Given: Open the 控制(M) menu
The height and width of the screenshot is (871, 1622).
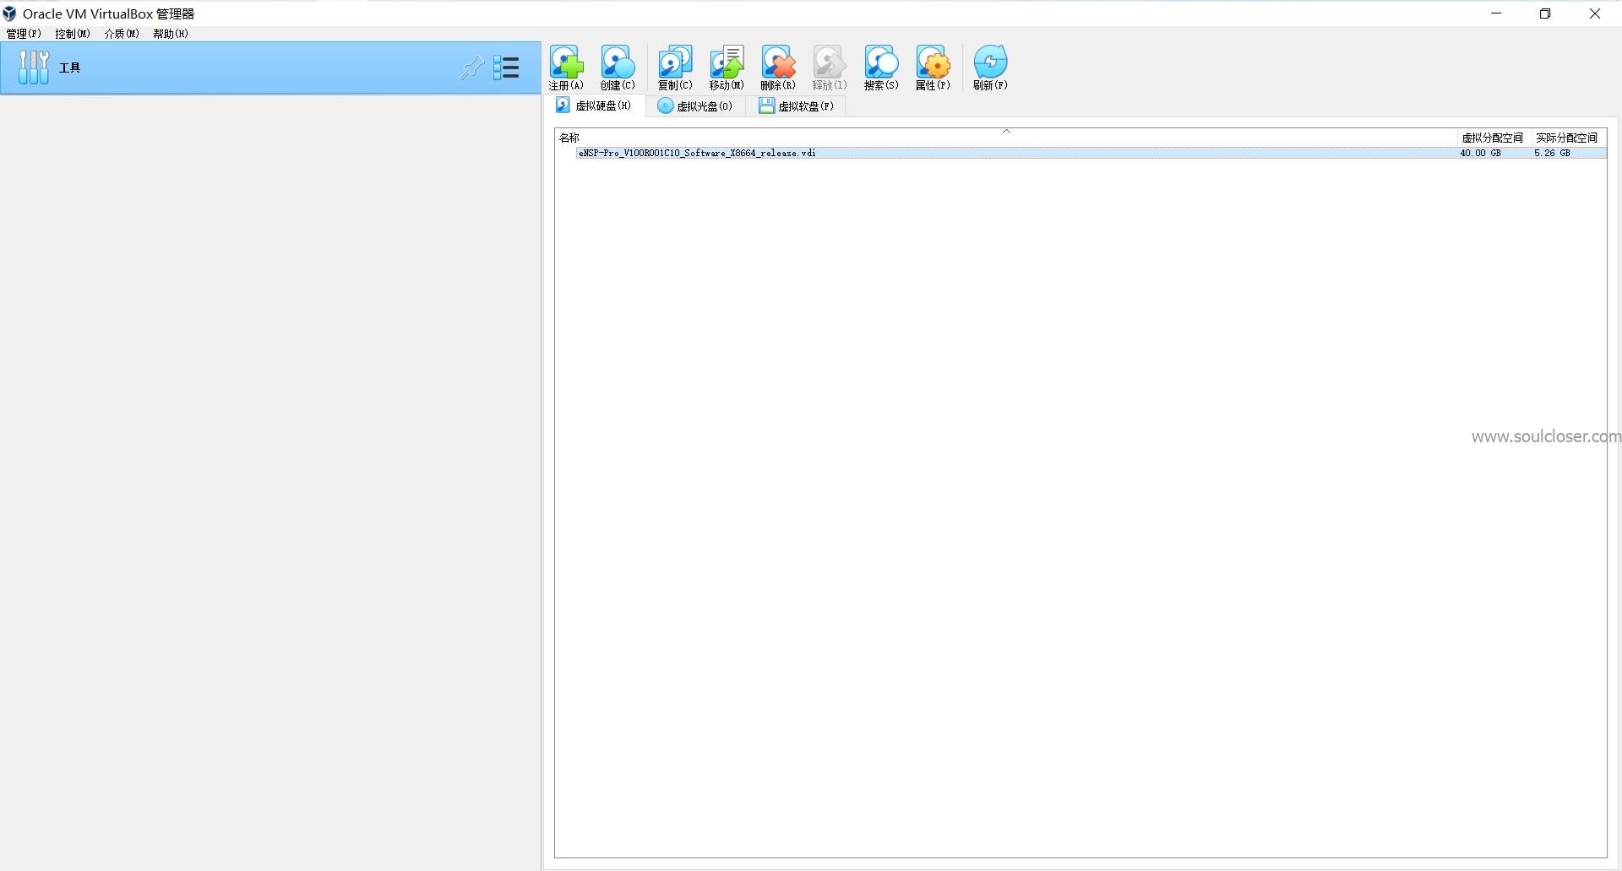Looking at the screenshot, I should [73, 34].
